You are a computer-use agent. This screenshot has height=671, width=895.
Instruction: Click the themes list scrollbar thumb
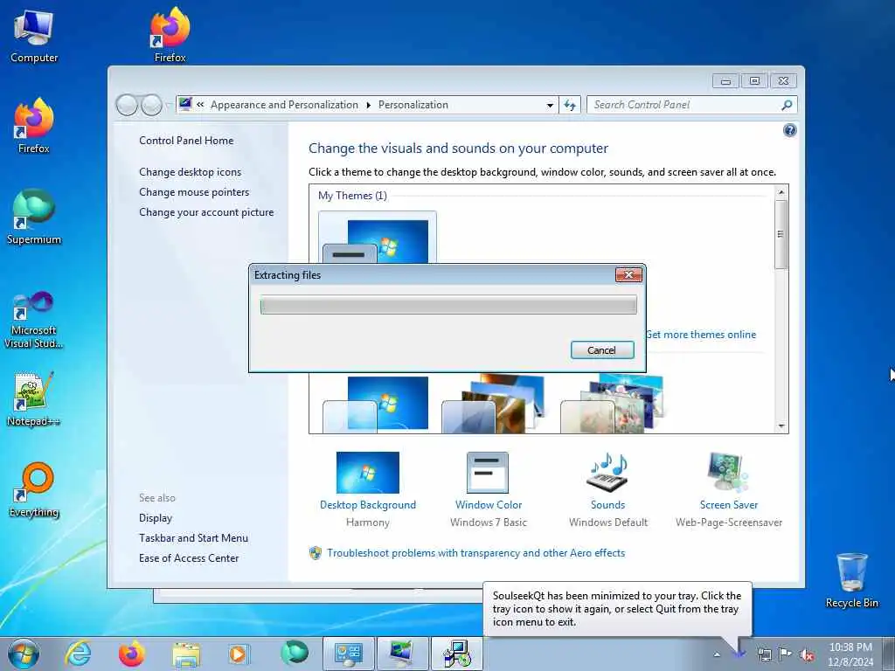(781, 234)
